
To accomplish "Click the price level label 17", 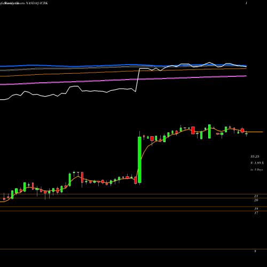I will pyautogui.click(x=256, y=213).
